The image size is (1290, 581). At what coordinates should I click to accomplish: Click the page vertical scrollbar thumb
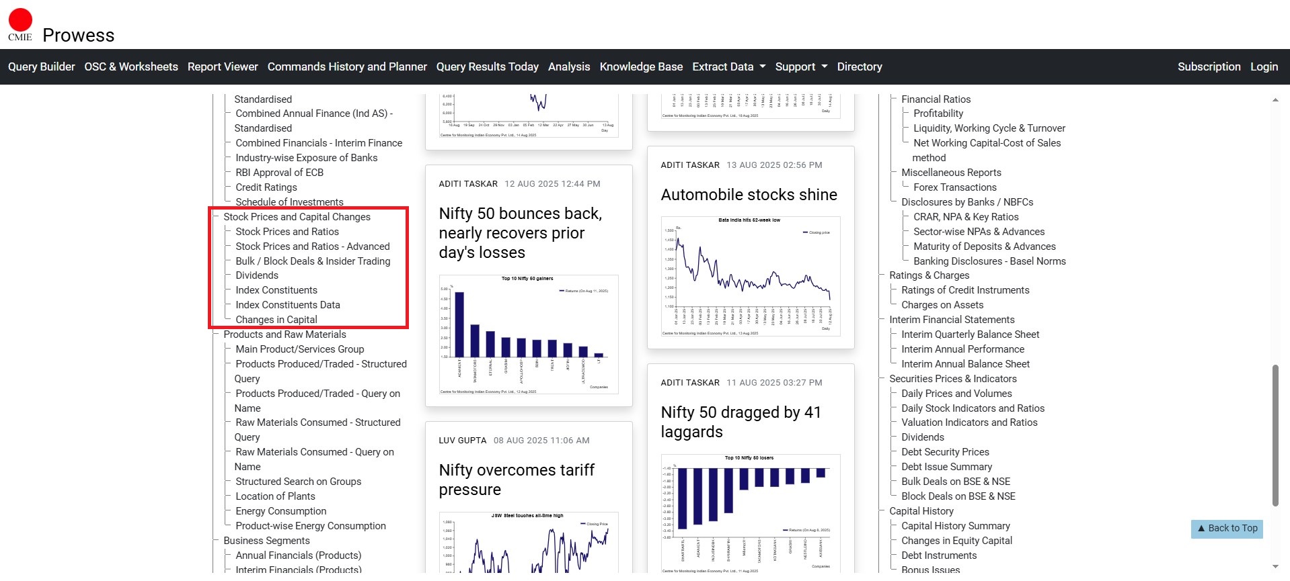pos(1275,435)
